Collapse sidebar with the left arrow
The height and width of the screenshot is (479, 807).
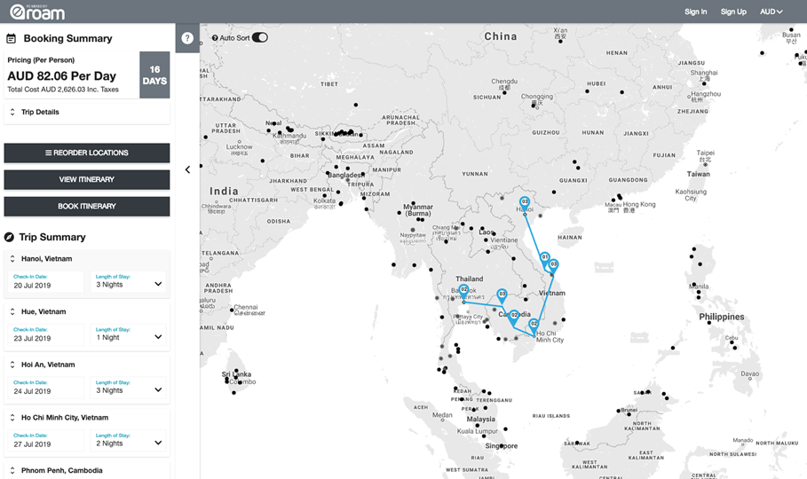[188, 169]
